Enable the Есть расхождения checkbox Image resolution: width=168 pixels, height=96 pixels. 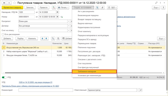(x=3, y=34)
